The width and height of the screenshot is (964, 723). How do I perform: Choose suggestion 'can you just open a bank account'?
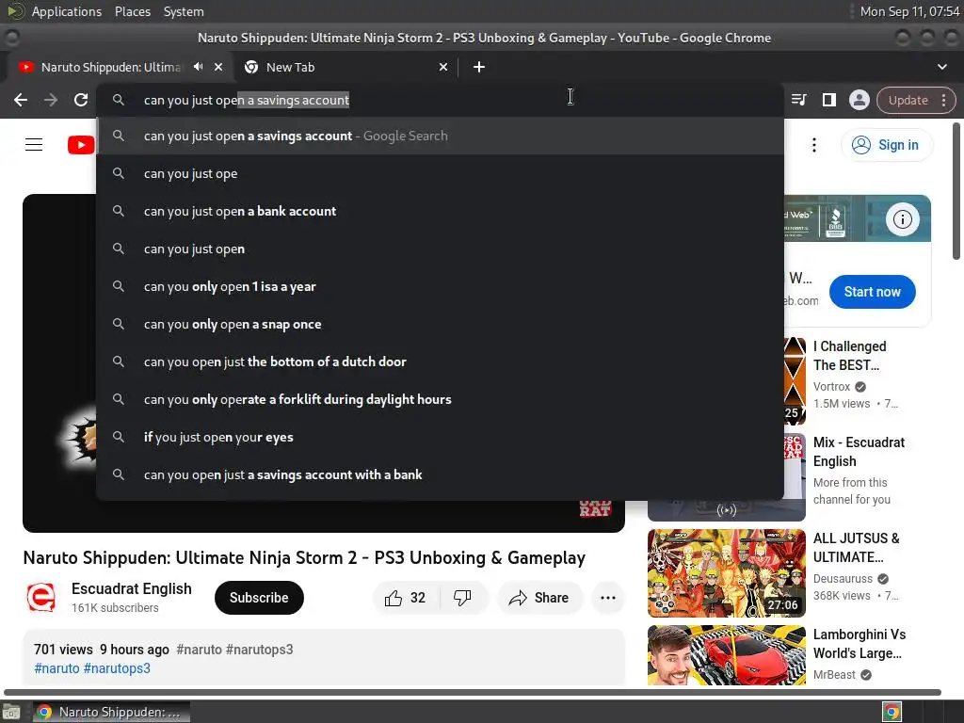pos(441,211)
